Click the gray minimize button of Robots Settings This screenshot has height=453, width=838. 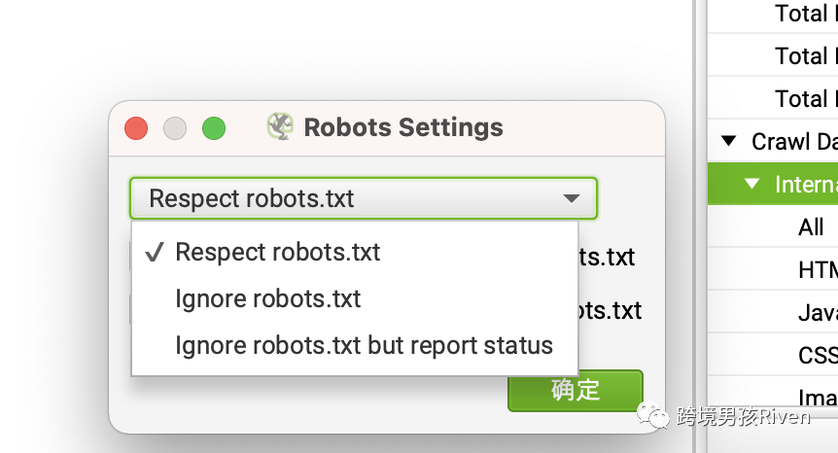(x=175, y=128)
